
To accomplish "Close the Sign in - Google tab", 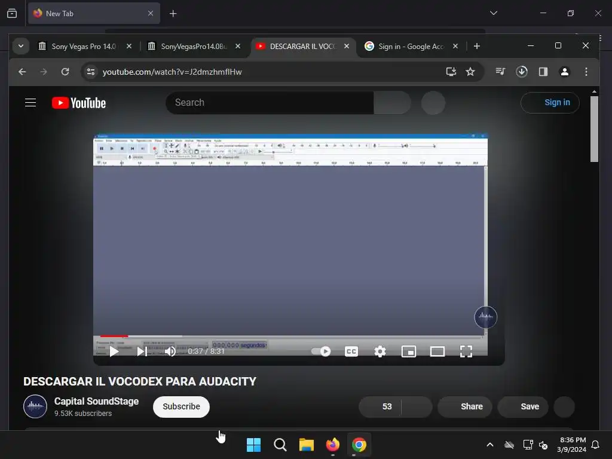I will pyautogui.click(x=455, y=47).
